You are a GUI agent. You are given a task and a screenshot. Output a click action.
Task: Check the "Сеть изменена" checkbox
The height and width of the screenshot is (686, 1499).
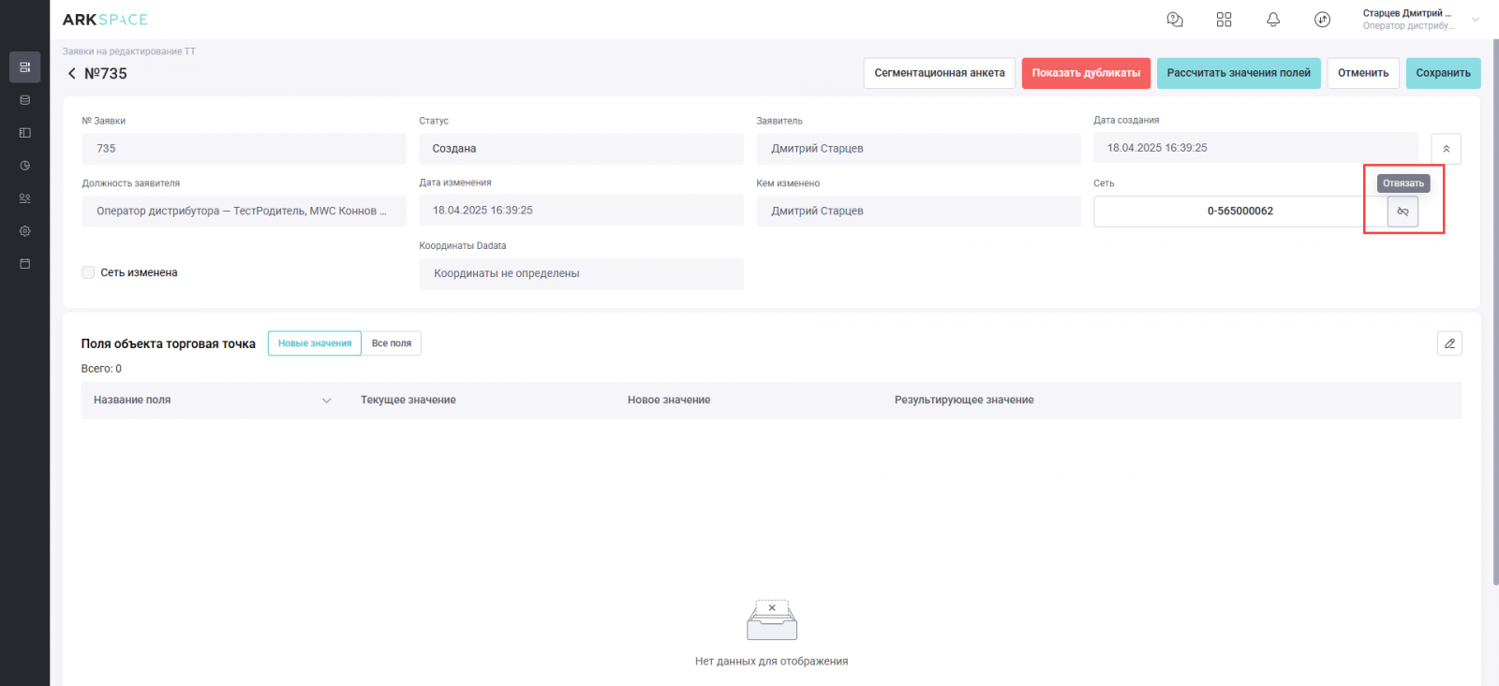click(88, 272)
